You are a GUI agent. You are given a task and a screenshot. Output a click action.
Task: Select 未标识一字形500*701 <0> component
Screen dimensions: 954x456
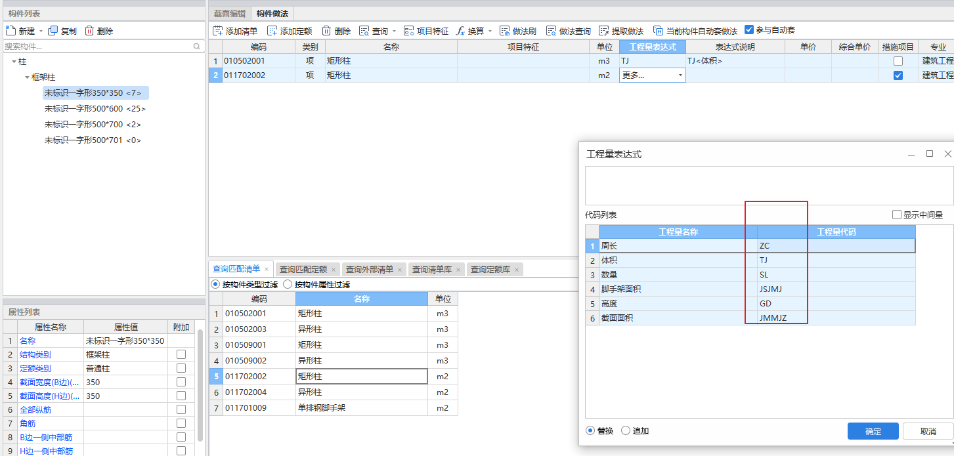pyautogui.click(x=93, y=140)
